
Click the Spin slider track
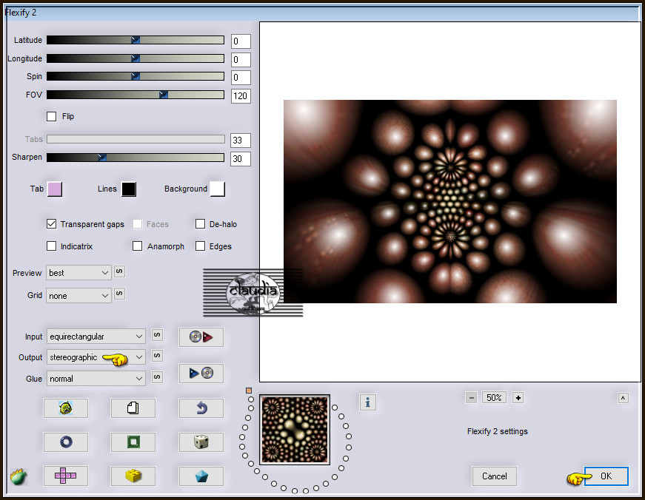coord(136,76)
